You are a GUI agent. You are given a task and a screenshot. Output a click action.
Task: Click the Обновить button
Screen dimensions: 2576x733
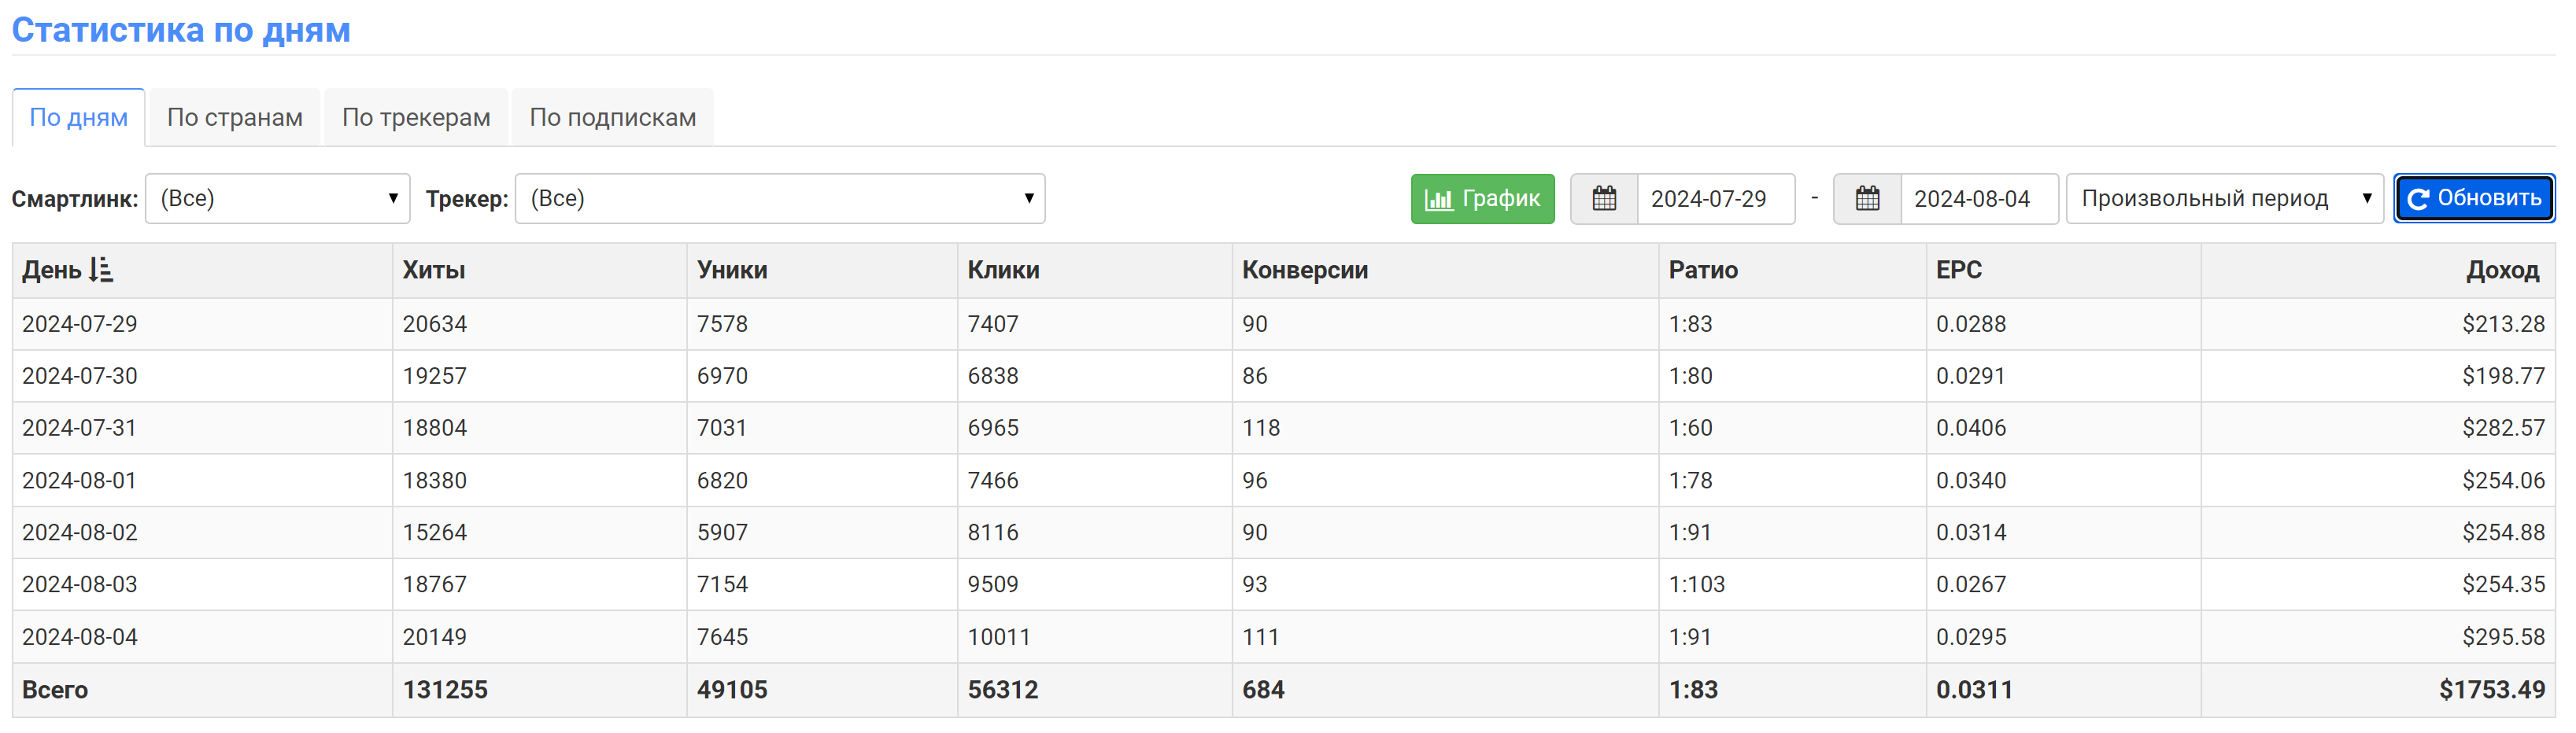[x=2474, y=199]
